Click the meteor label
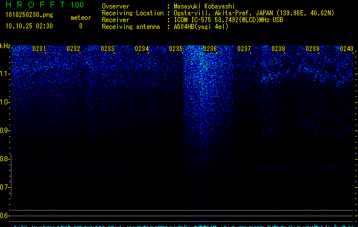The image size is (358, 227). [81, 18]
